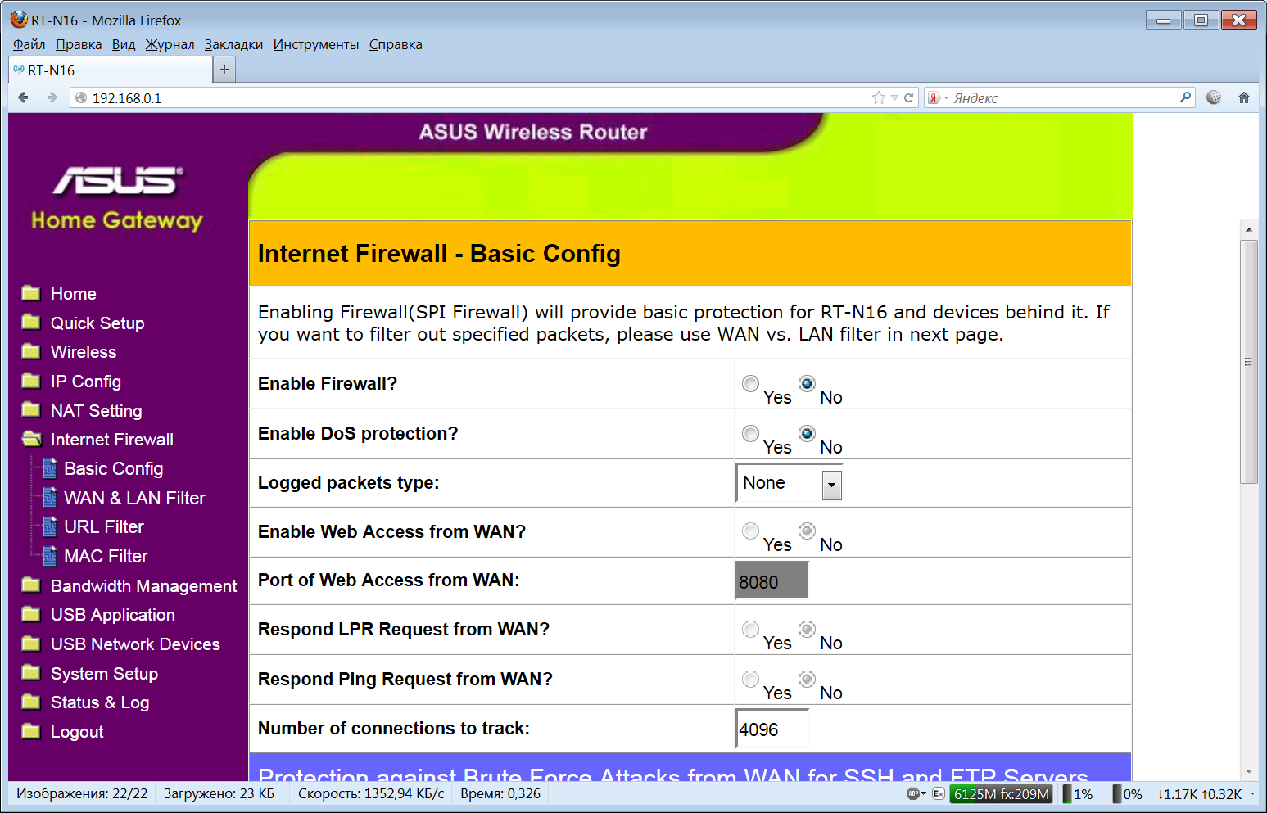Select Yes for Enable DoS protection

coord(750,433)
